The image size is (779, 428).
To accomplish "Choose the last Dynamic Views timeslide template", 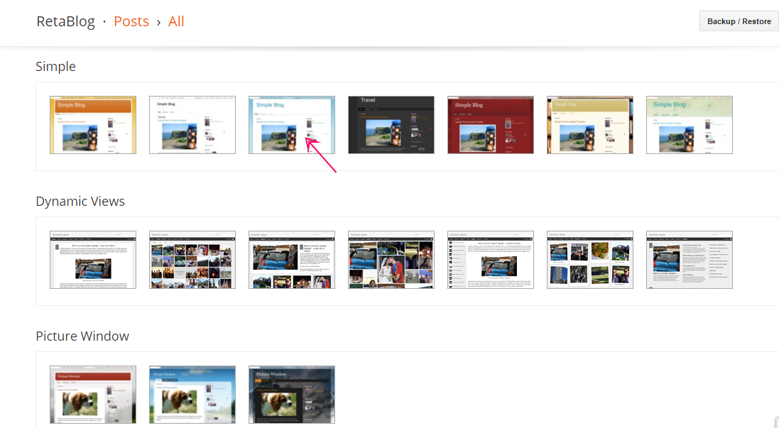I will (689, 260).
